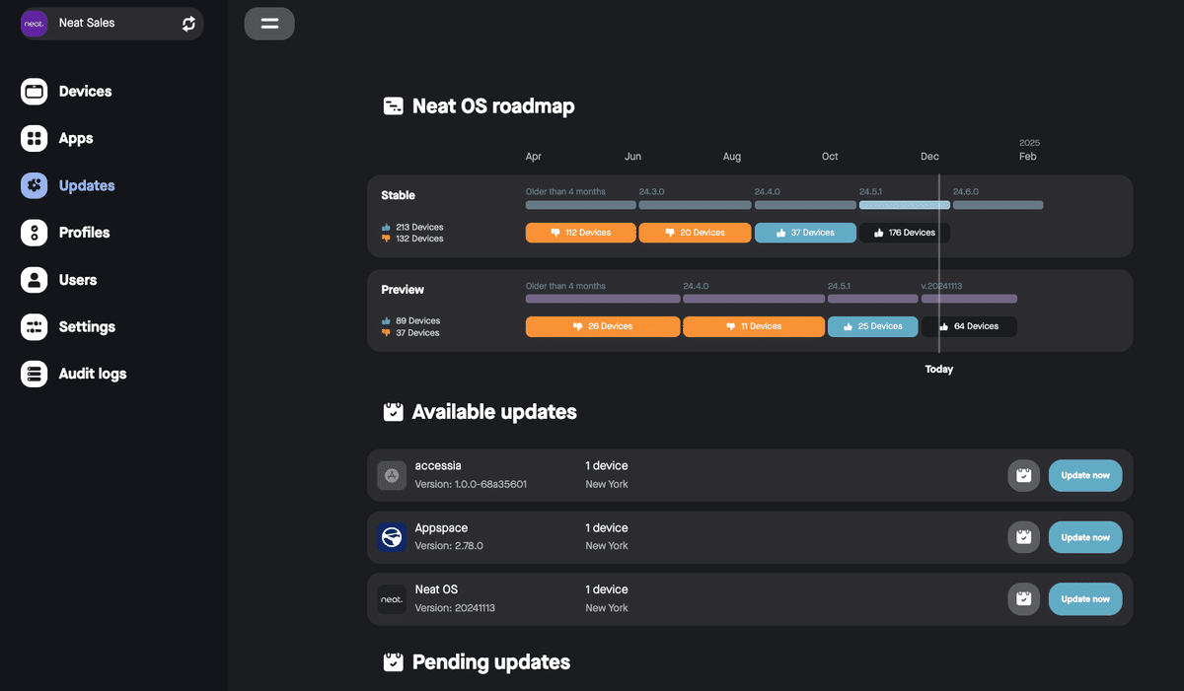Click the Preview 24.5.1 version segment
Viewport: 1184px width, 691px height.
coord(873,299)
